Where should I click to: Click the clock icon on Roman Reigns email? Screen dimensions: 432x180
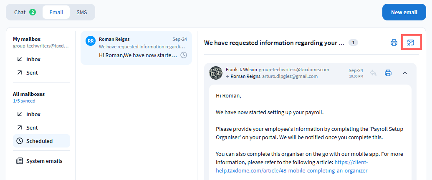(x=184, y=55)
